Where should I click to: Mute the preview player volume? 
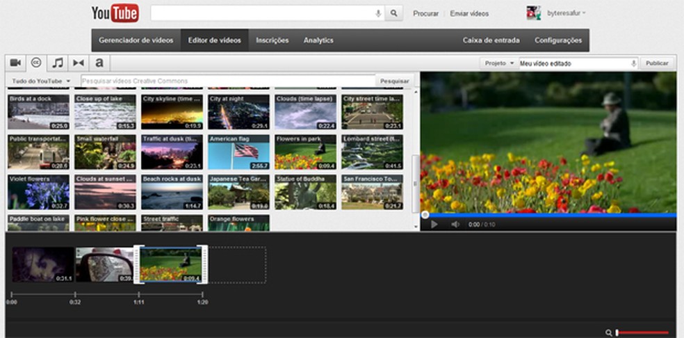point(455,225)
